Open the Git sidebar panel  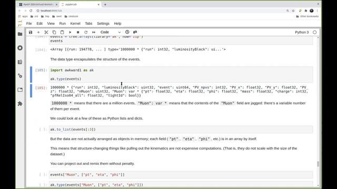pos(20,62)
